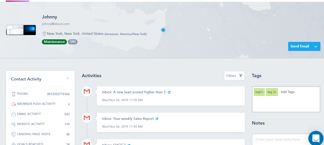The width and height of the screenshot is (324, 145).
Task: Click the Email Activity envelope icon
Action: point(14,114)
